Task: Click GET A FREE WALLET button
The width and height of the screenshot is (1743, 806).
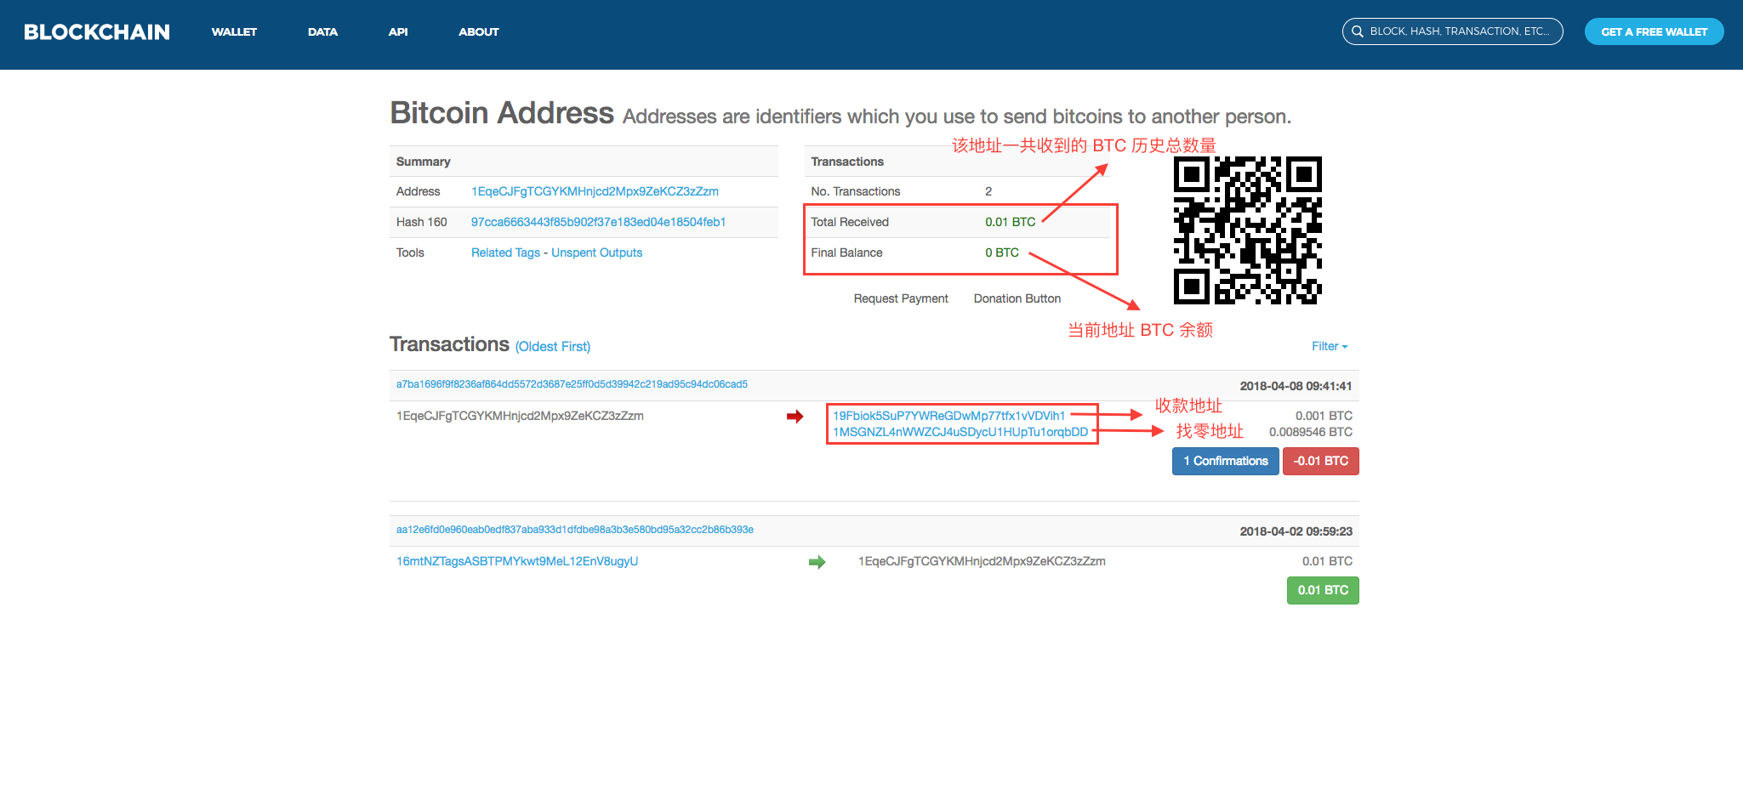Action: pyautogui.click(x=1653, y=31)
